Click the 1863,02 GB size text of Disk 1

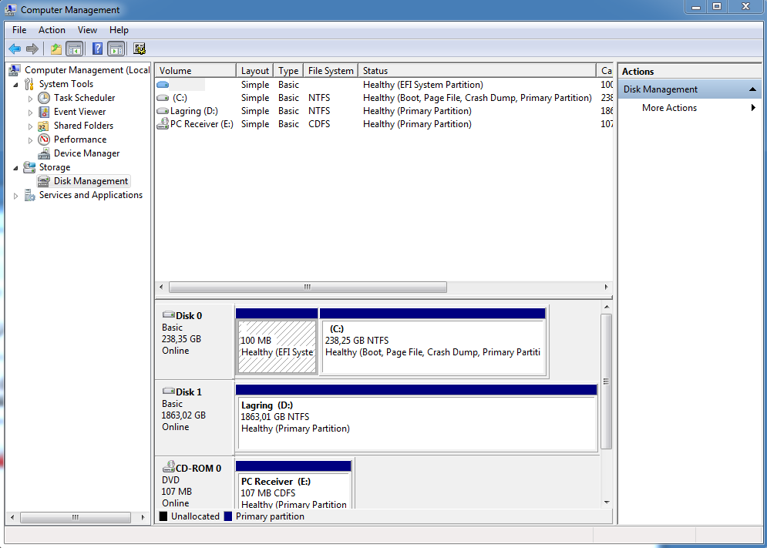[183, 415]
